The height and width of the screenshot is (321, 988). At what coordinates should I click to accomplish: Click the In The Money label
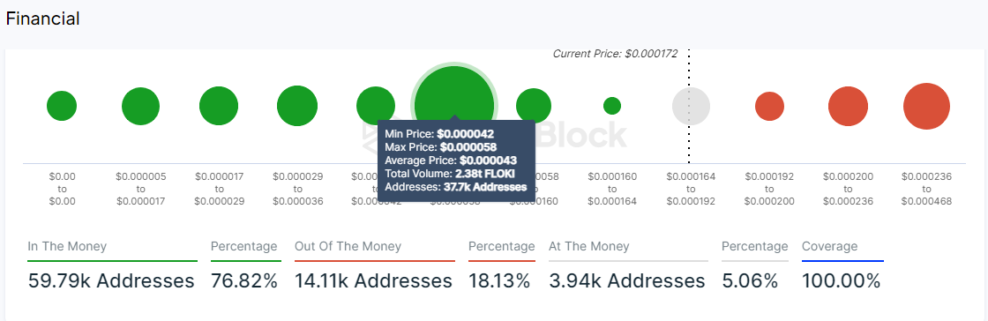coord(67,246)
